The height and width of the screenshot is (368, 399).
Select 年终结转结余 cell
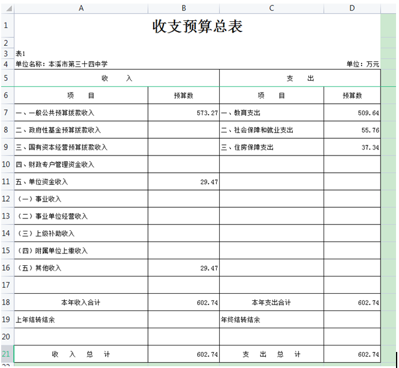pos(271,319)
